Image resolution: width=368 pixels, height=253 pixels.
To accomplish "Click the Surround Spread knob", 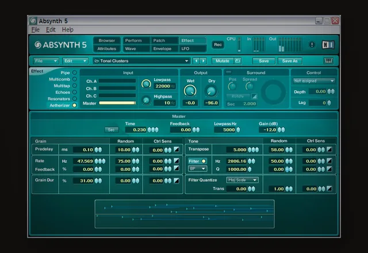I will [249, 87].
